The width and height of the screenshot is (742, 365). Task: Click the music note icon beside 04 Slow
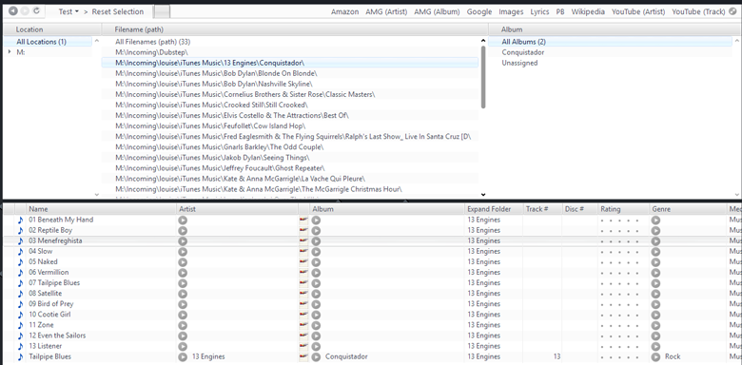20,252
